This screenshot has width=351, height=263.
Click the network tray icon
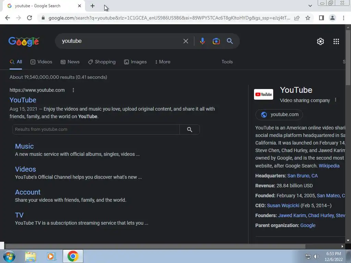point(308,256)
